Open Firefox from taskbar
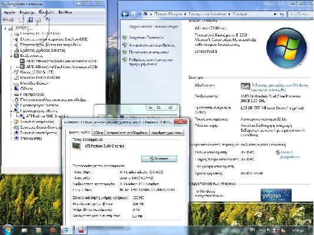Image resolution: width=314 pixels, height=235 pixels. coord(53,231)
